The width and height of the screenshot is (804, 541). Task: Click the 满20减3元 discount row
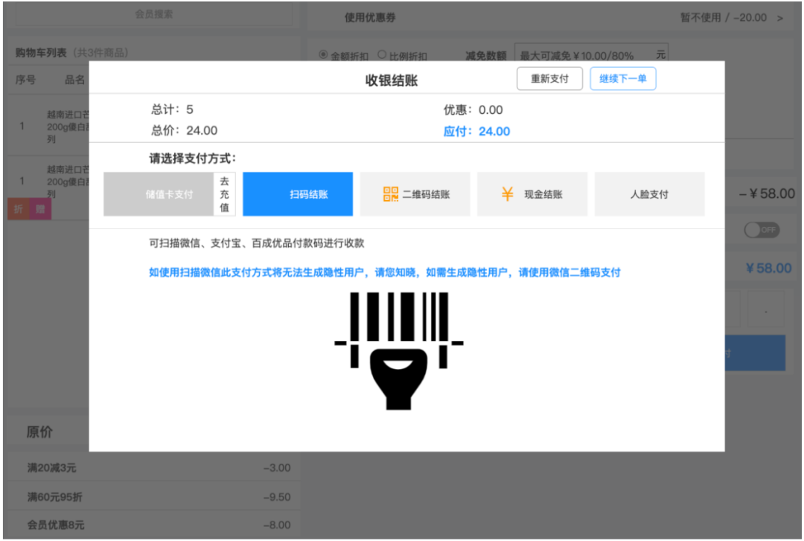point(149,468)
